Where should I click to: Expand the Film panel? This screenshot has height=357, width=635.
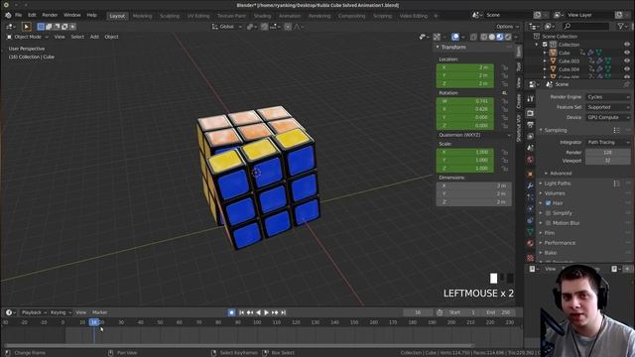[549, 233]
